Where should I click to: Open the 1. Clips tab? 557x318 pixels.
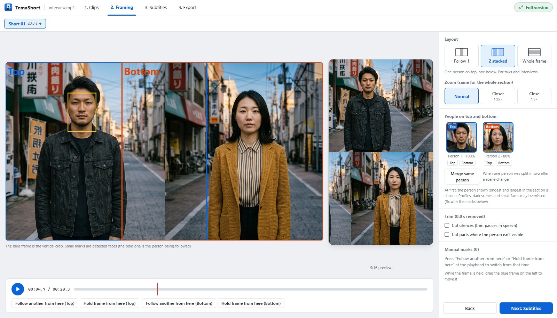92,8
